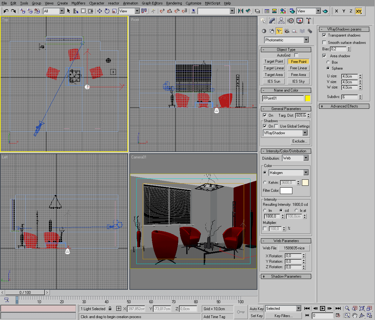Open the Rendering menu
The image size is (375, 320).
point(174,3)
